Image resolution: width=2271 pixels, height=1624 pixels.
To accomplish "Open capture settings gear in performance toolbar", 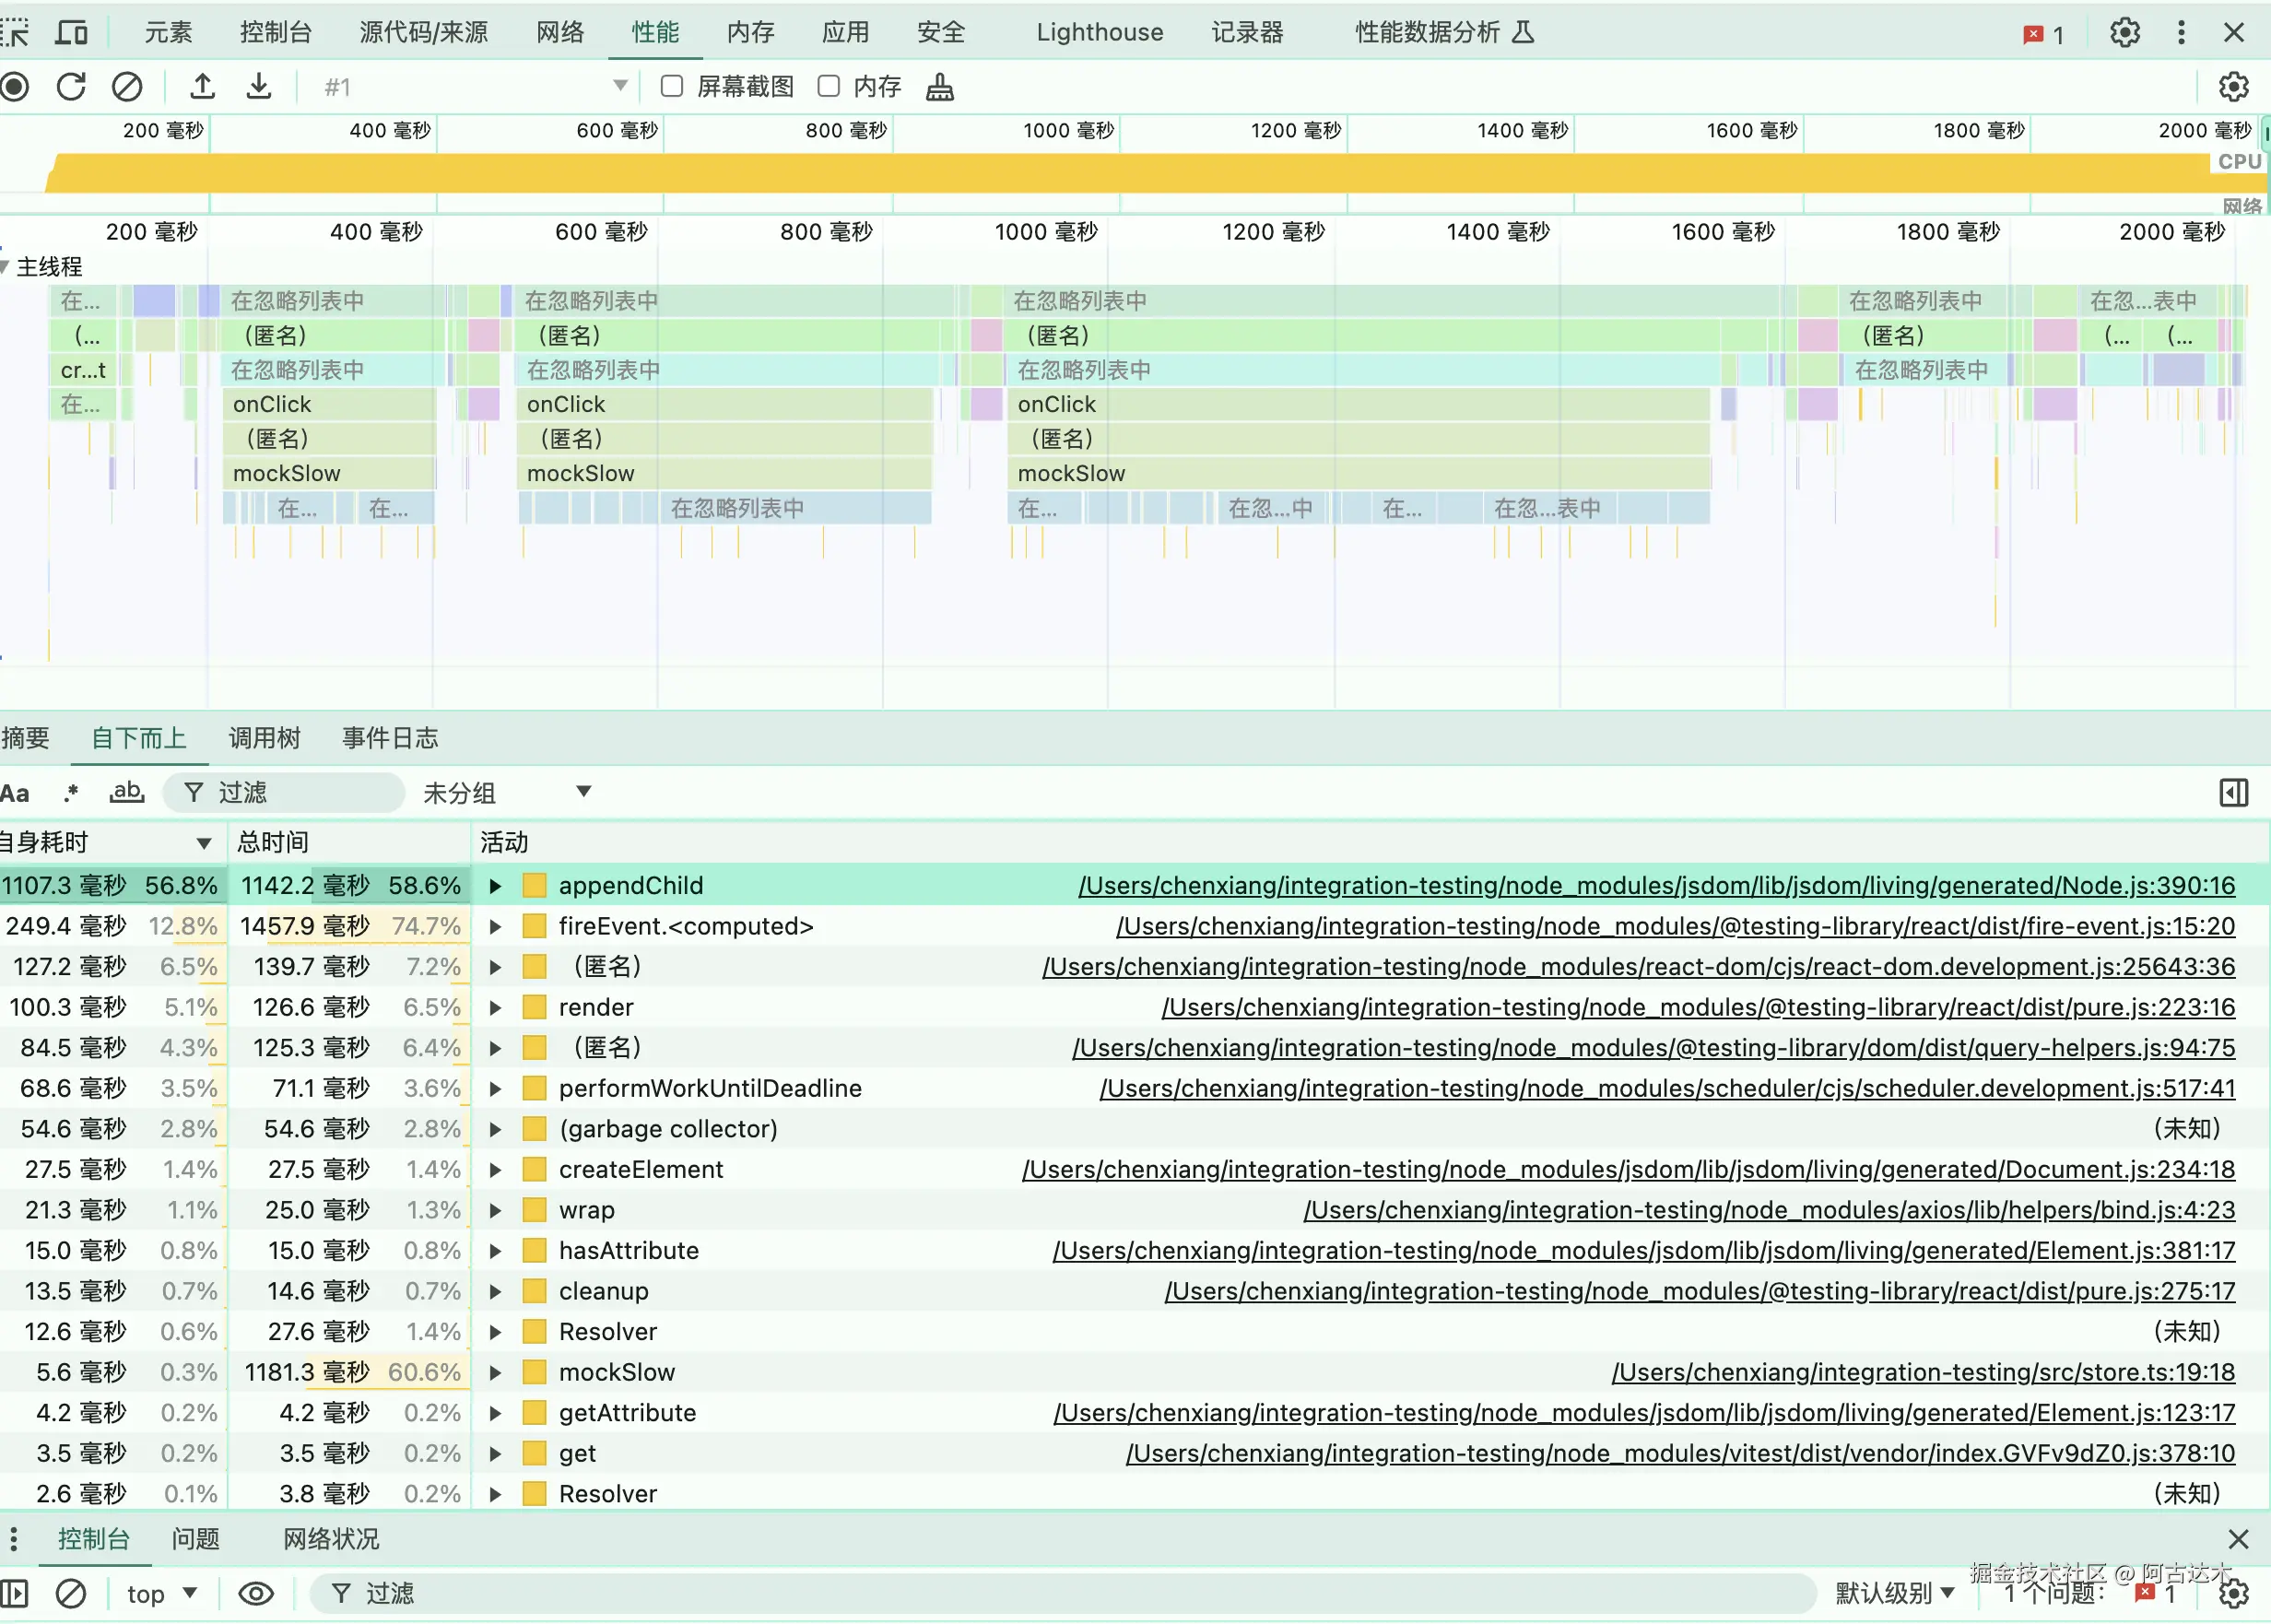I will point(2233,87).
